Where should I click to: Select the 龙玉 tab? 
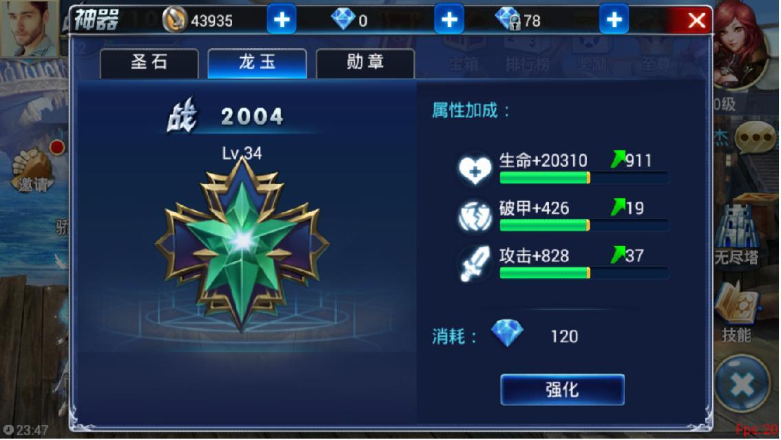pyautogui.click(x=257, y=63)
